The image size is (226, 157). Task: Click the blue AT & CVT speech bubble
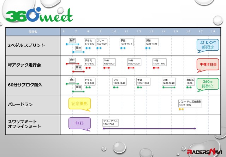pos(207,45)
